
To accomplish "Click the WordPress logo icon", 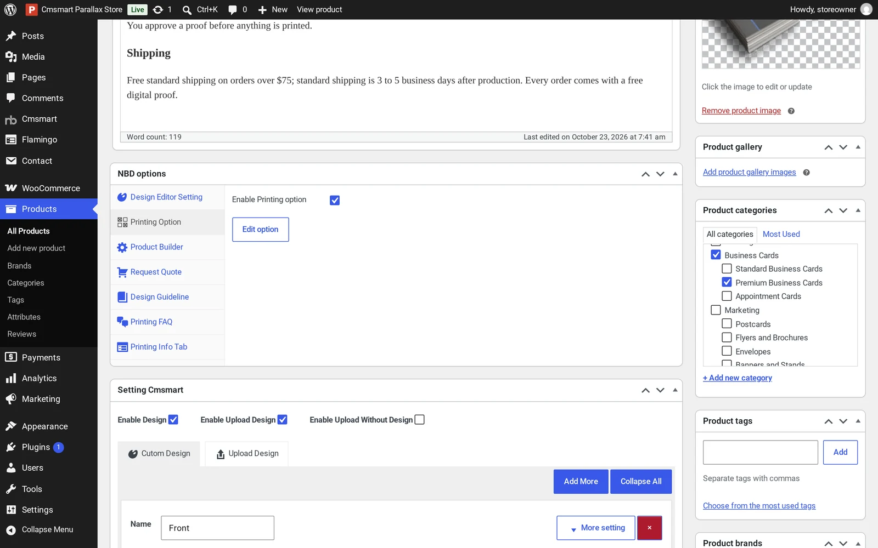I will (10, 9).
